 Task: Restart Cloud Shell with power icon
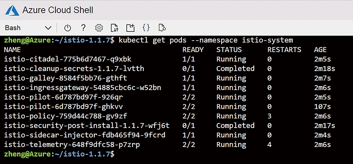[x=67, y=28]
